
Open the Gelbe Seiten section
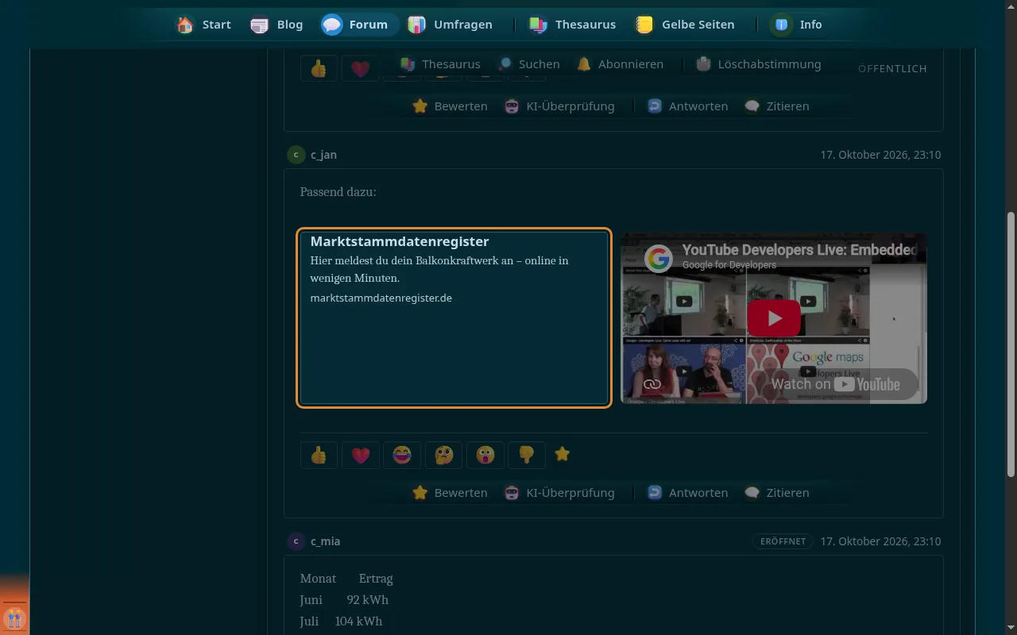(x=685, y=25)
